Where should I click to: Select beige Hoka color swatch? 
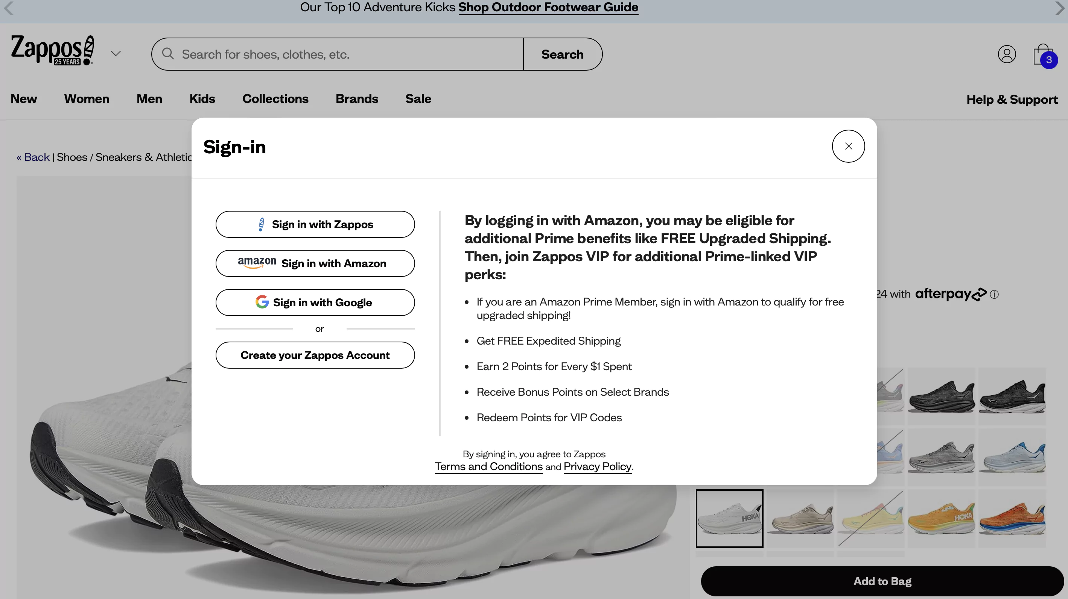[x=800, y=519]
